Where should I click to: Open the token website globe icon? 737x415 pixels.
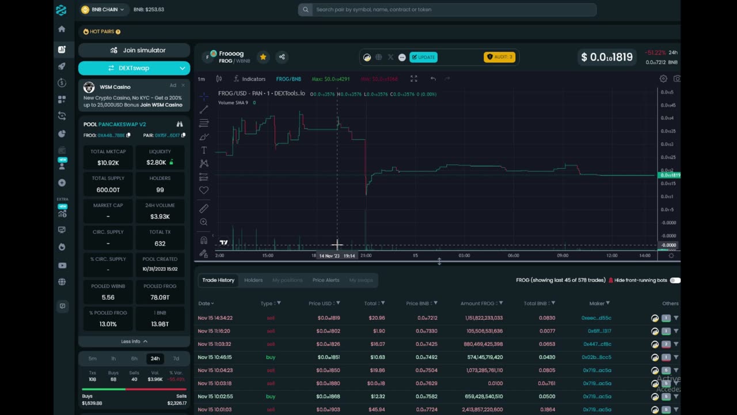tap(379, 57)
